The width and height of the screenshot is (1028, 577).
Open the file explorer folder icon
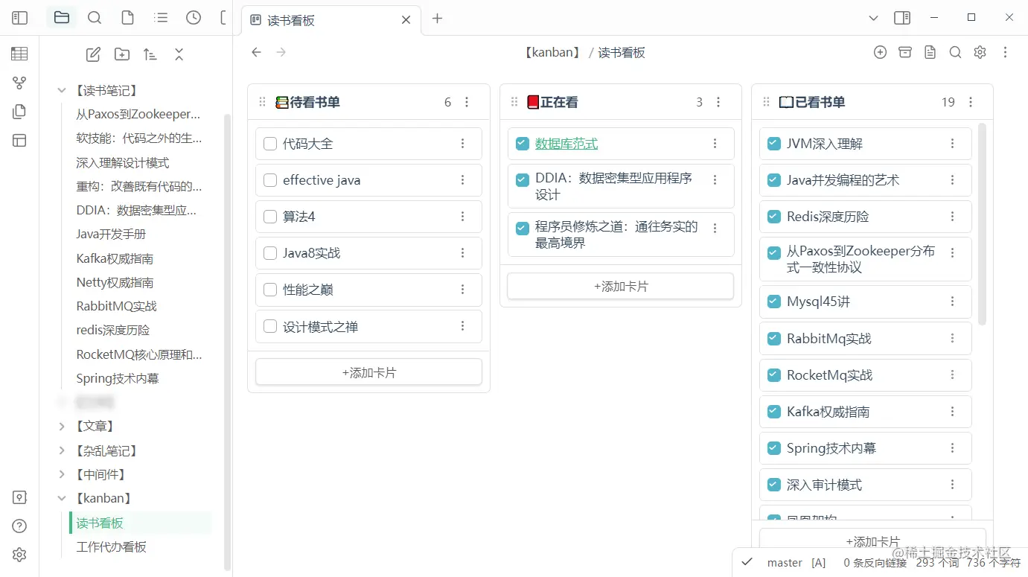click(x=62, y=18)
